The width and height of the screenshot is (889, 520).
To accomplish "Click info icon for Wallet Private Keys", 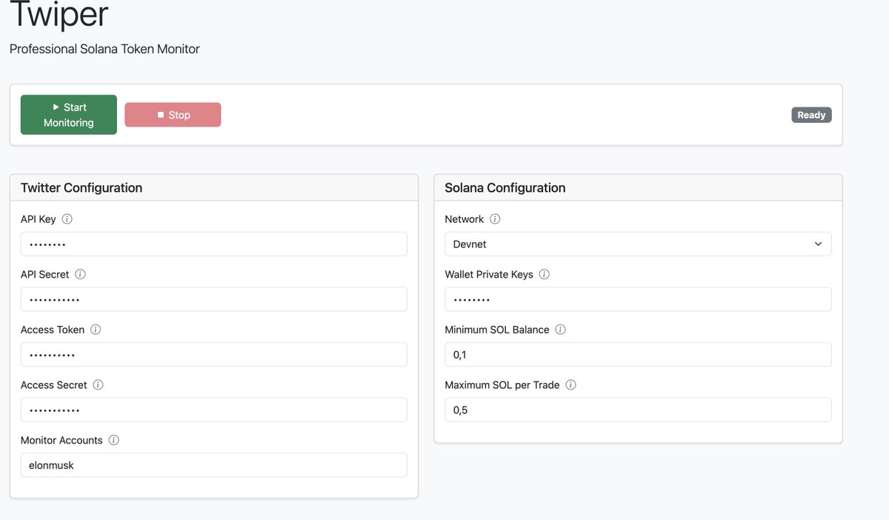I will tap(545, 274).
